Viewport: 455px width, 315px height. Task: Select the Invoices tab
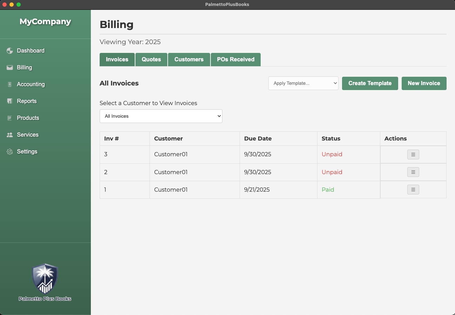[117, 60]
